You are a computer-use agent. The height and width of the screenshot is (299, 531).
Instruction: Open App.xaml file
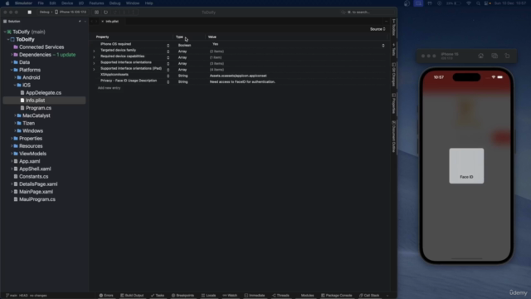(30, 161)
